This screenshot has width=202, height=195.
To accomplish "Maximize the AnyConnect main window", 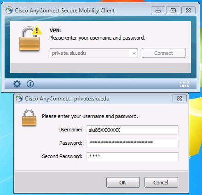I will [x=173, y=11].
